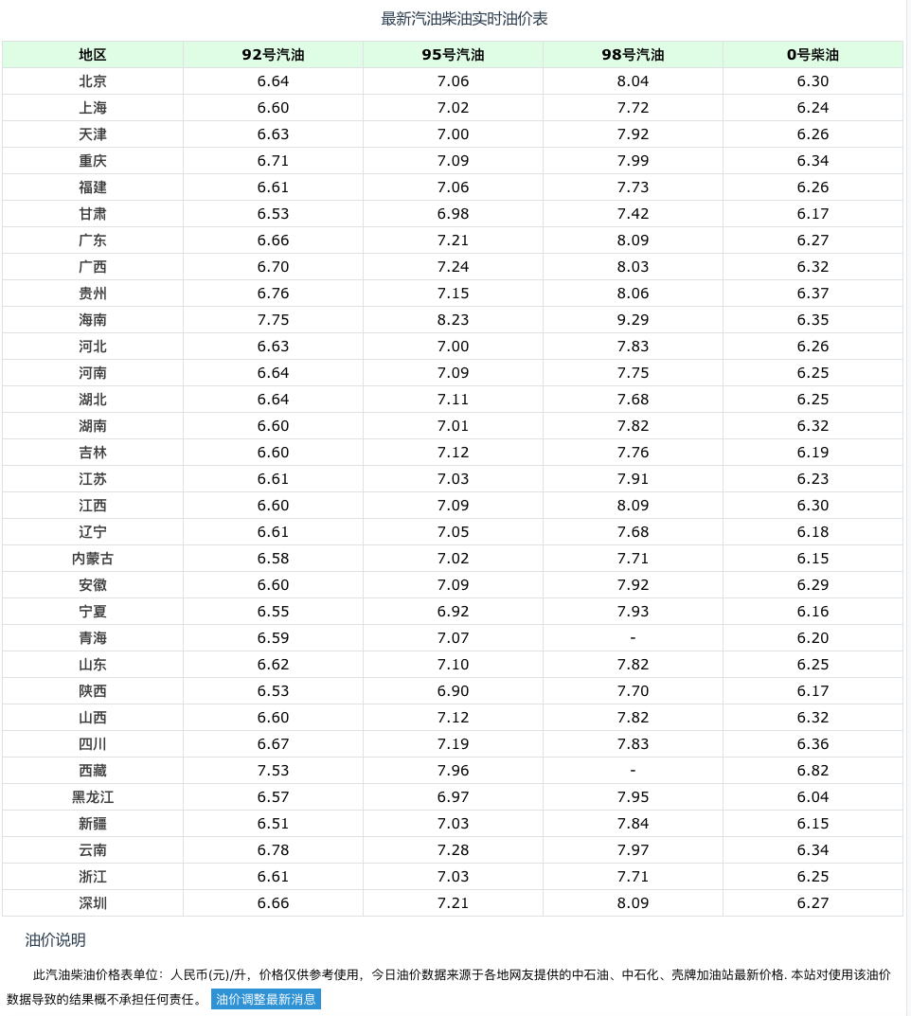911x1016 pixels.
Task: Click the 西藏 0号柴油 price 6.82
Action: pos(813,771)
